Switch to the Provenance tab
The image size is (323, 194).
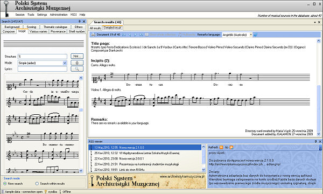click(x=58, y=32)
